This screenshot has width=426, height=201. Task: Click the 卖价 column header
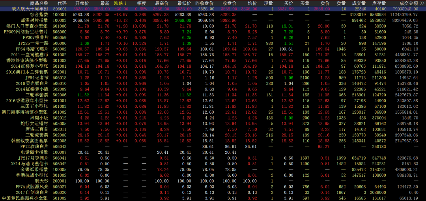coord(325,4)
